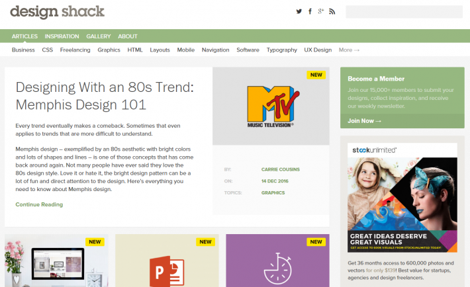The image size is (470, 287).
Task: Click the MTV logo article image
Action: (271, 106)
